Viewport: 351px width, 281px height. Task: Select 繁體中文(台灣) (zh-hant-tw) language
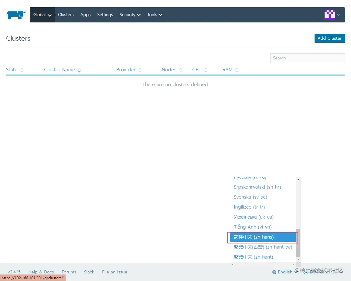pyautogui.click(x=263, y=247)
